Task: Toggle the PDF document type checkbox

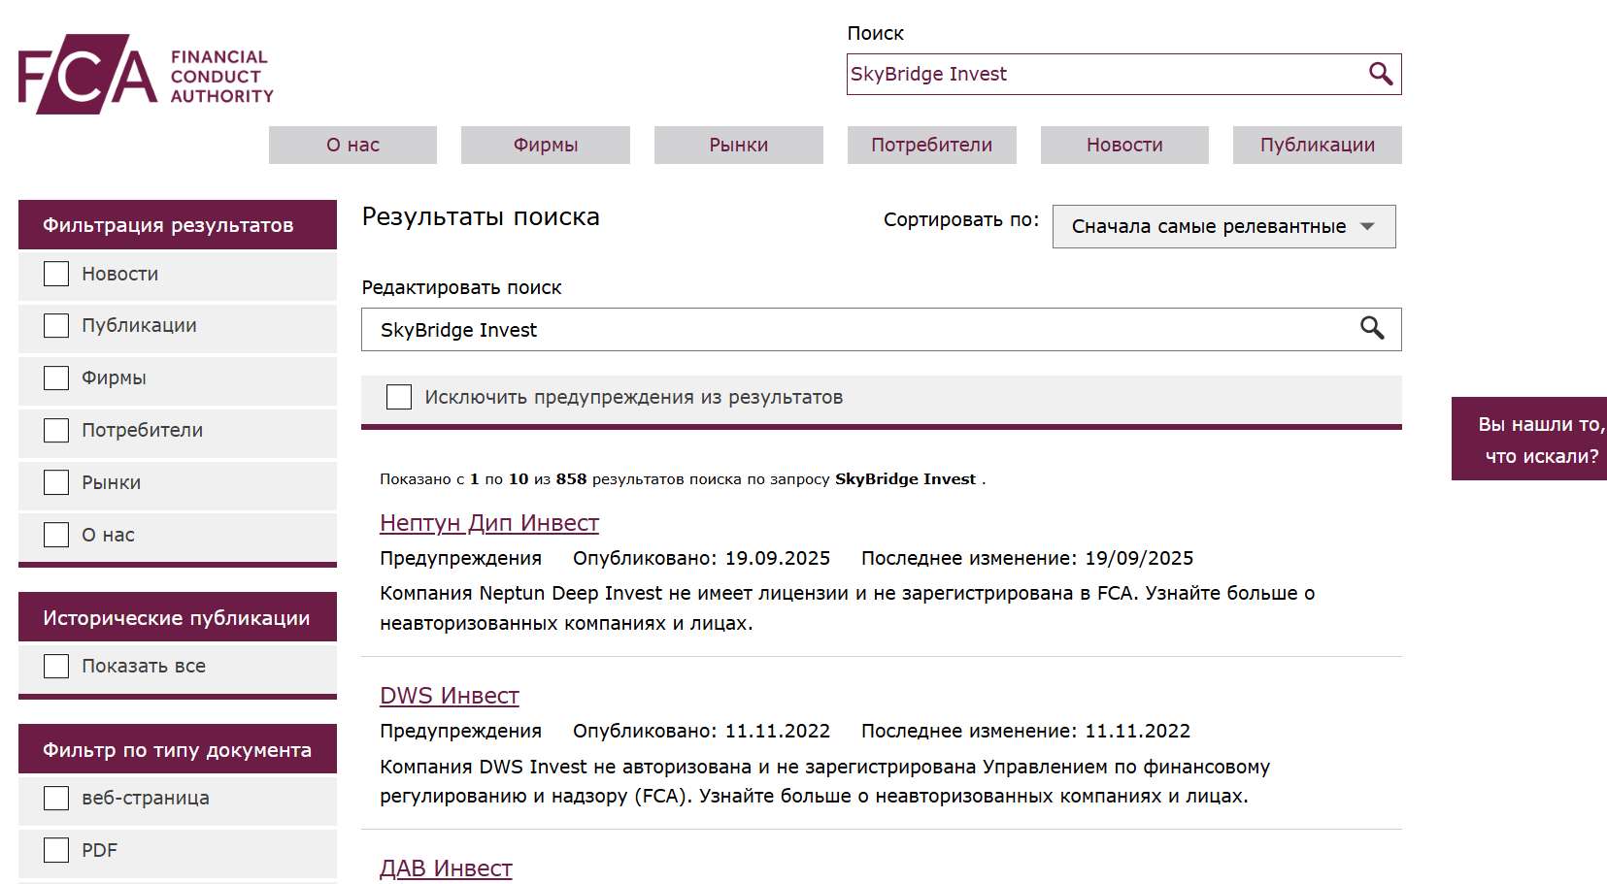Action: (x=56, y=850)
